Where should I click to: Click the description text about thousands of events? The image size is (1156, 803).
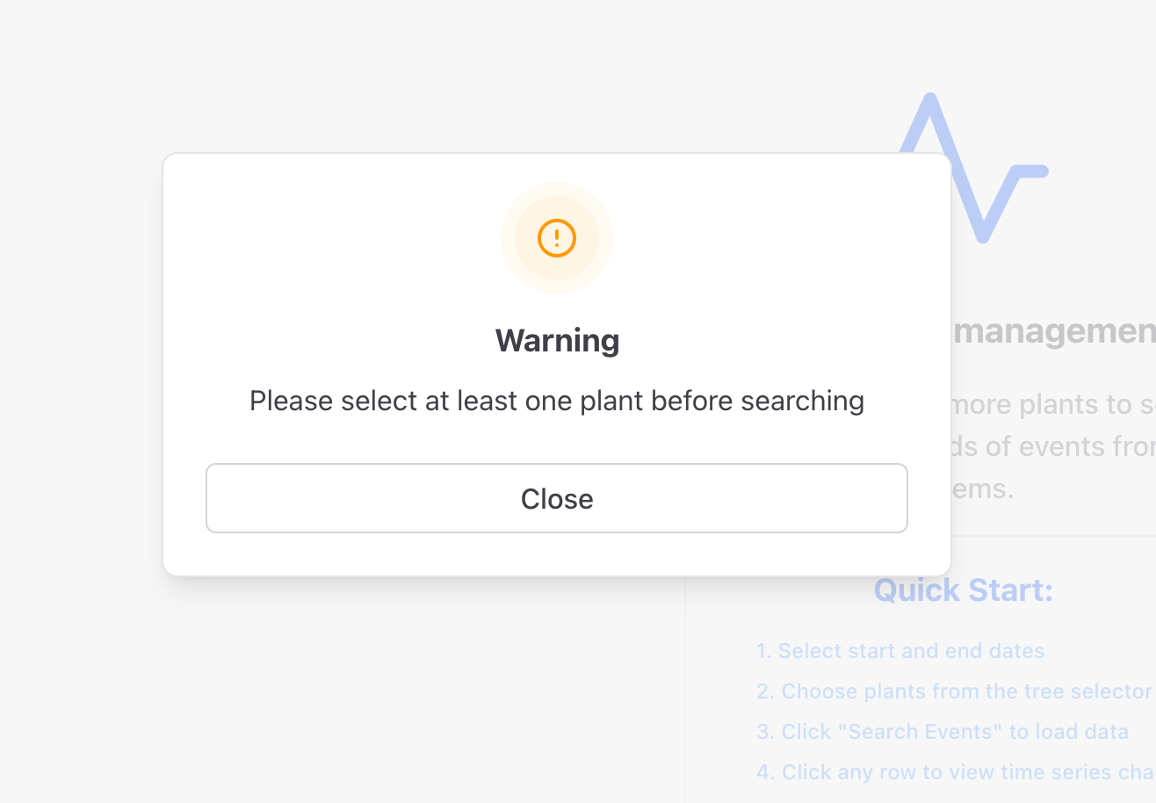(x=1054, y=446)
